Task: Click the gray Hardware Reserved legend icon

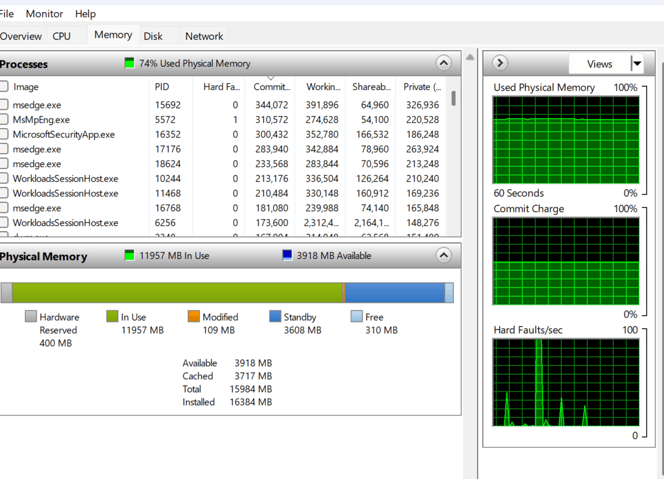Action: pos(30,316)
